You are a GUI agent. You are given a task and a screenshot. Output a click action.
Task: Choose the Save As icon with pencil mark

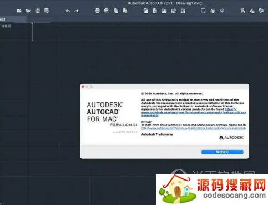47,11
